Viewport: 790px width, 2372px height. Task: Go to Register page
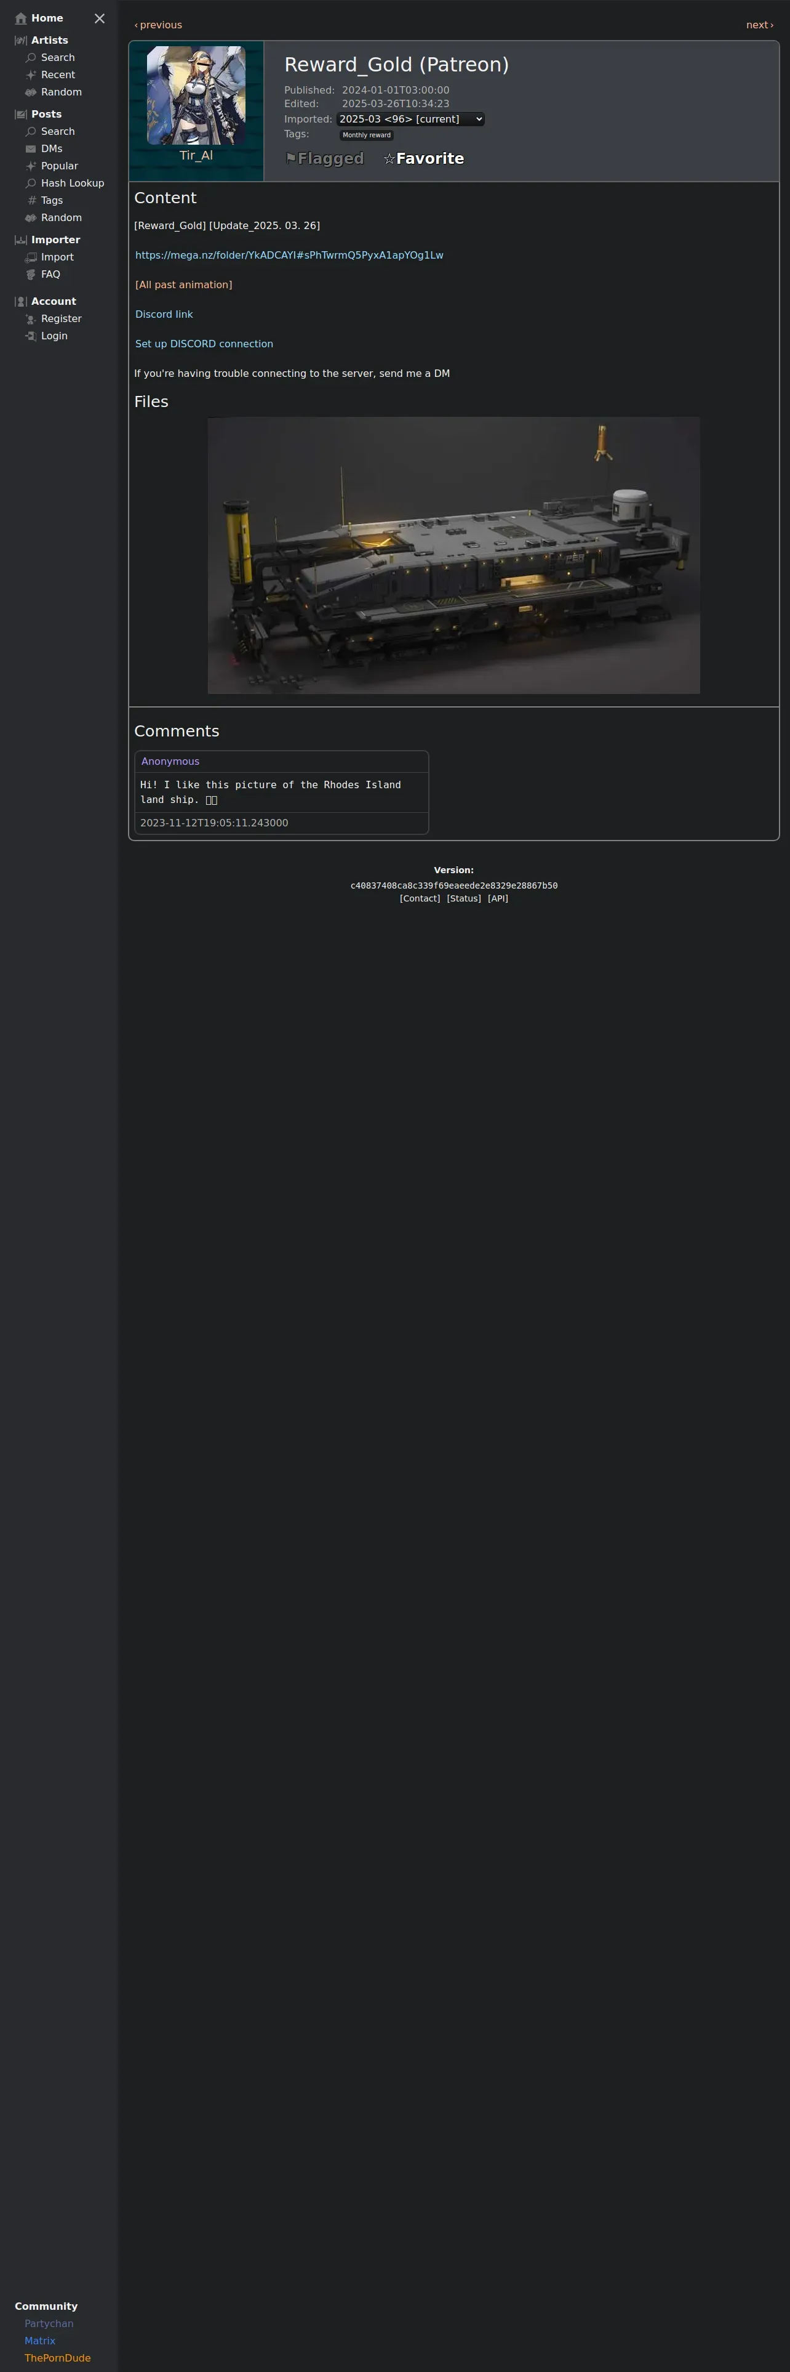(62, 320)
